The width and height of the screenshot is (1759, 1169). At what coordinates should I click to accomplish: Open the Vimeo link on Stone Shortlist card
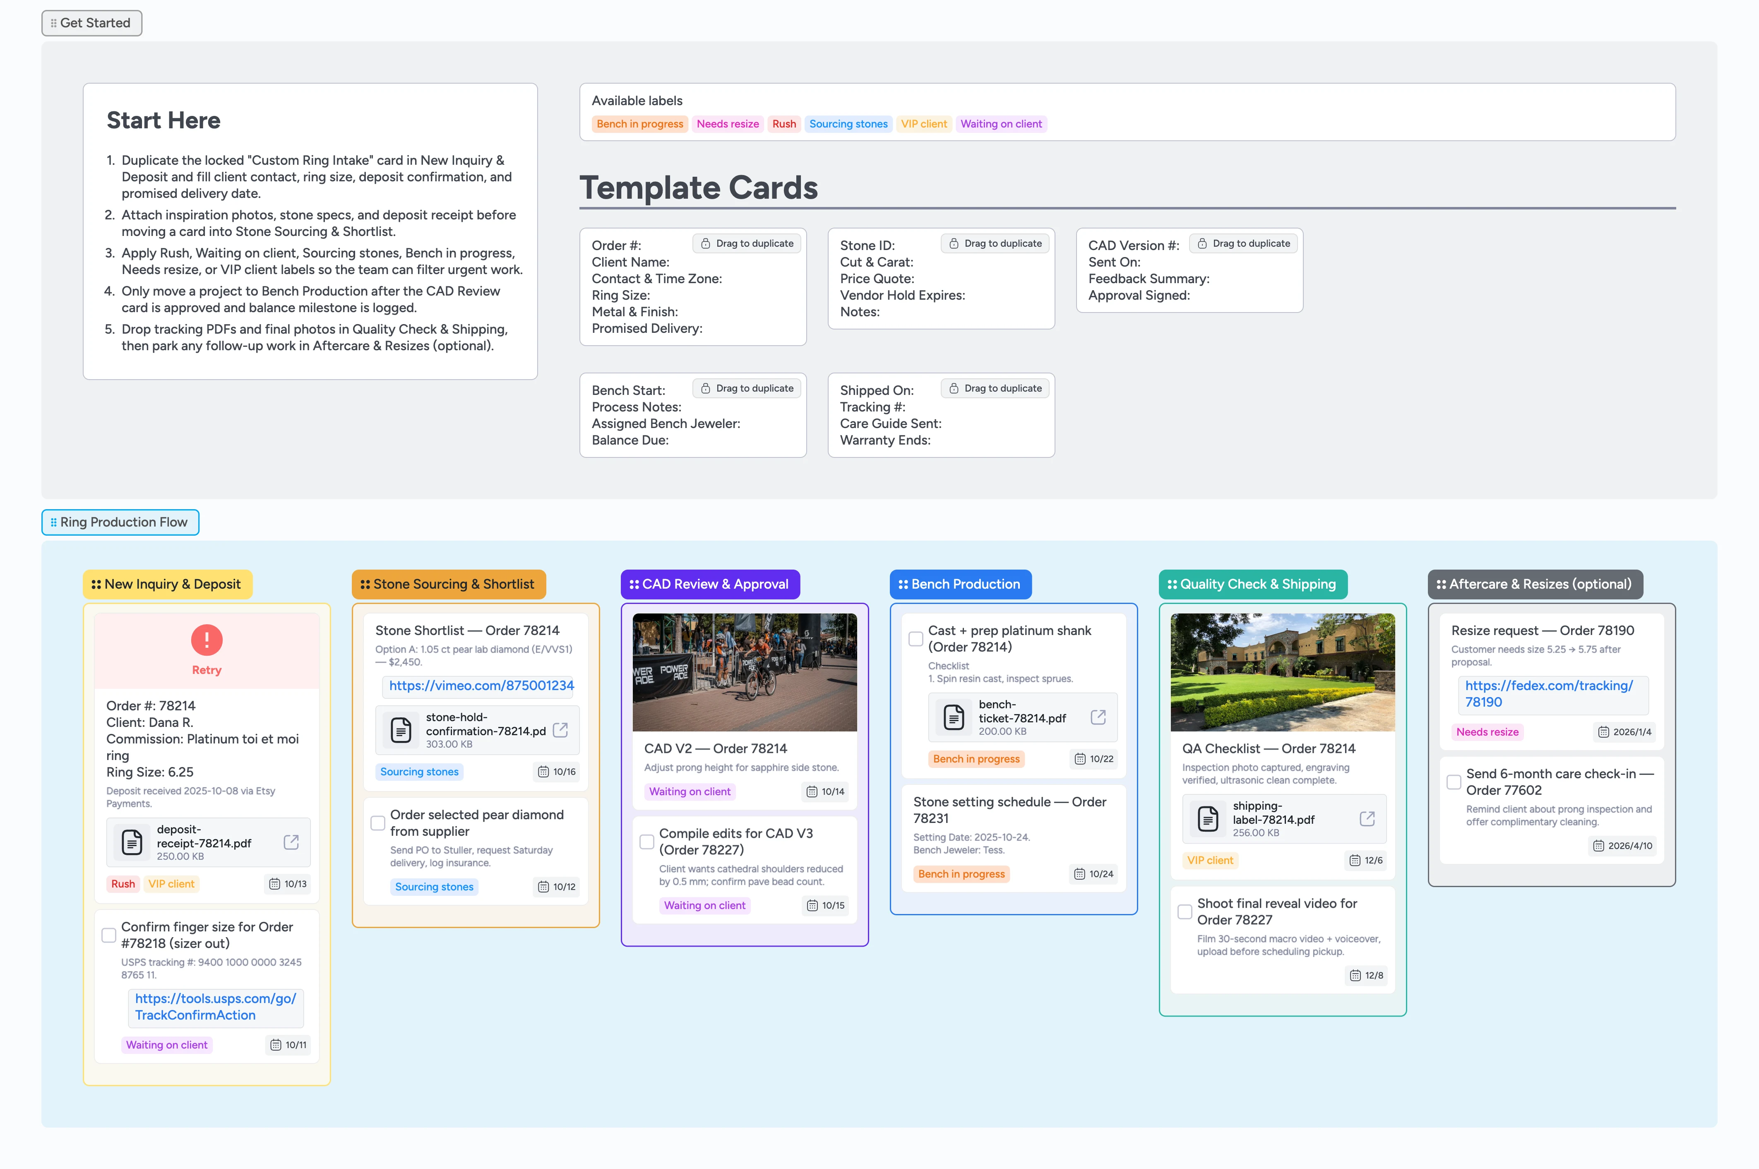[x=478, y=685]
